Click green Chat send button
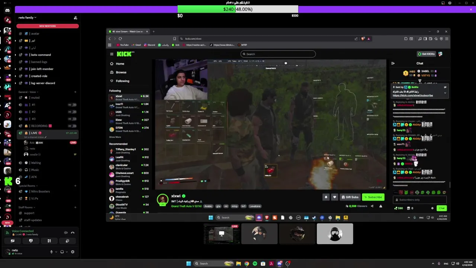476x268 pixels. click(441, 208)
